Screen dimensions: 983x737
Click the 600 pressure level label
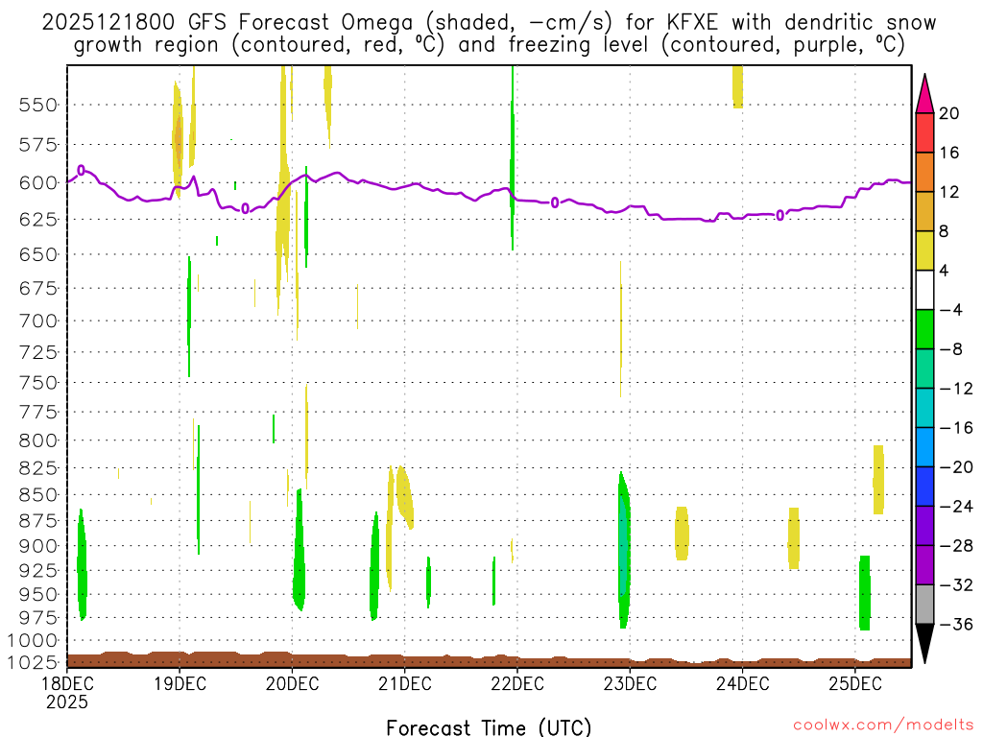click(37, 183)
